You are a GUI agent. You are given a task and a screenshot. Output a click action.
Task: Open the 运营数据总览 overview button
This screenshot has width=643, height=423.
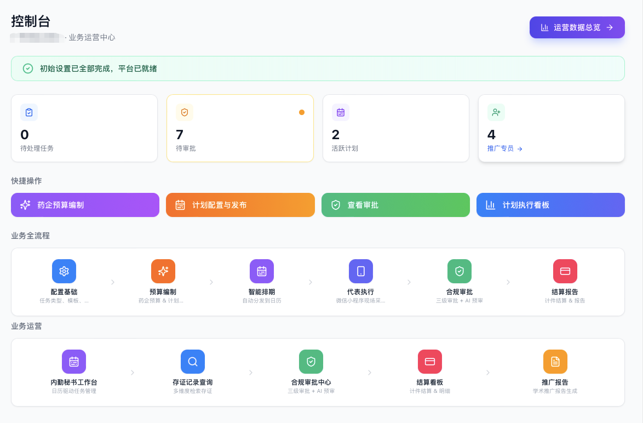577,27
